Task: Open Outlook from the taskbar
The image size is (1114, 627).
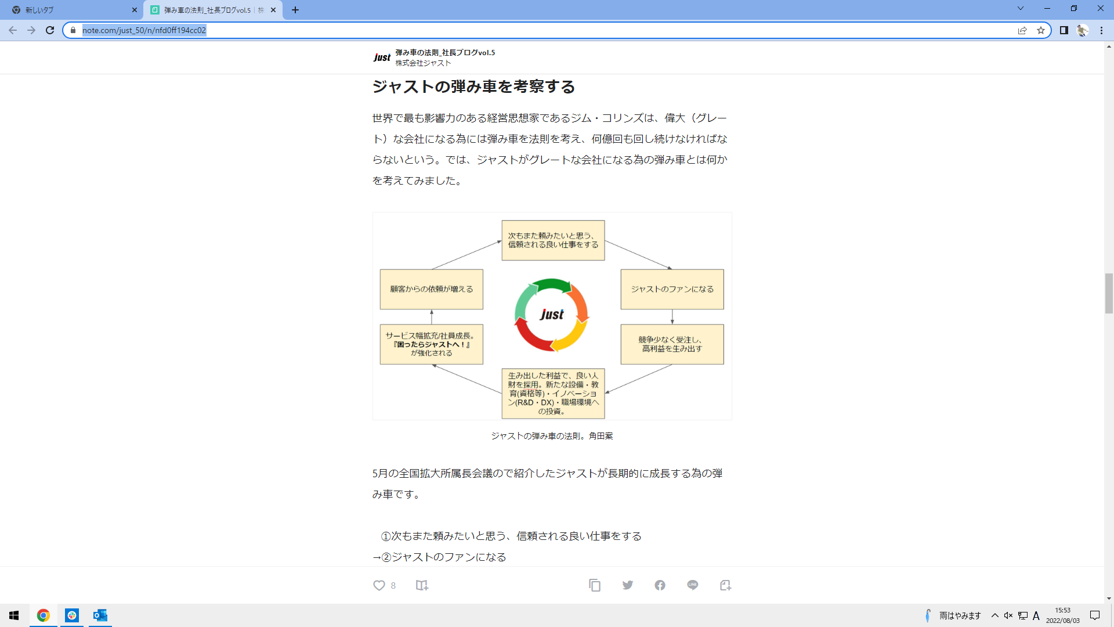Action: (100, 615)
